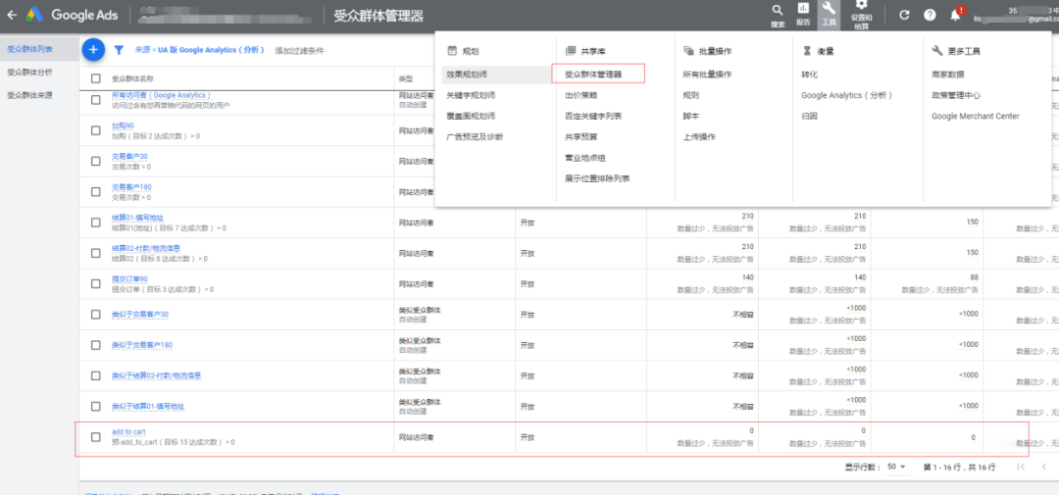Tick the checkbox for 交易客户180

pos(95,192)
